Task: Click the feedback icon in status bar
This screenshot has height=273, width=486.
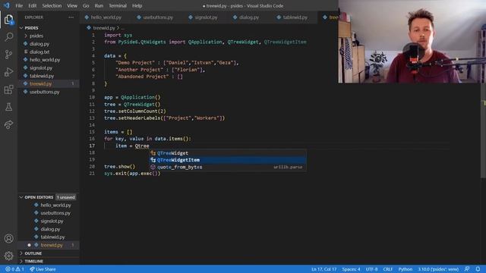Action: [467, 269]
